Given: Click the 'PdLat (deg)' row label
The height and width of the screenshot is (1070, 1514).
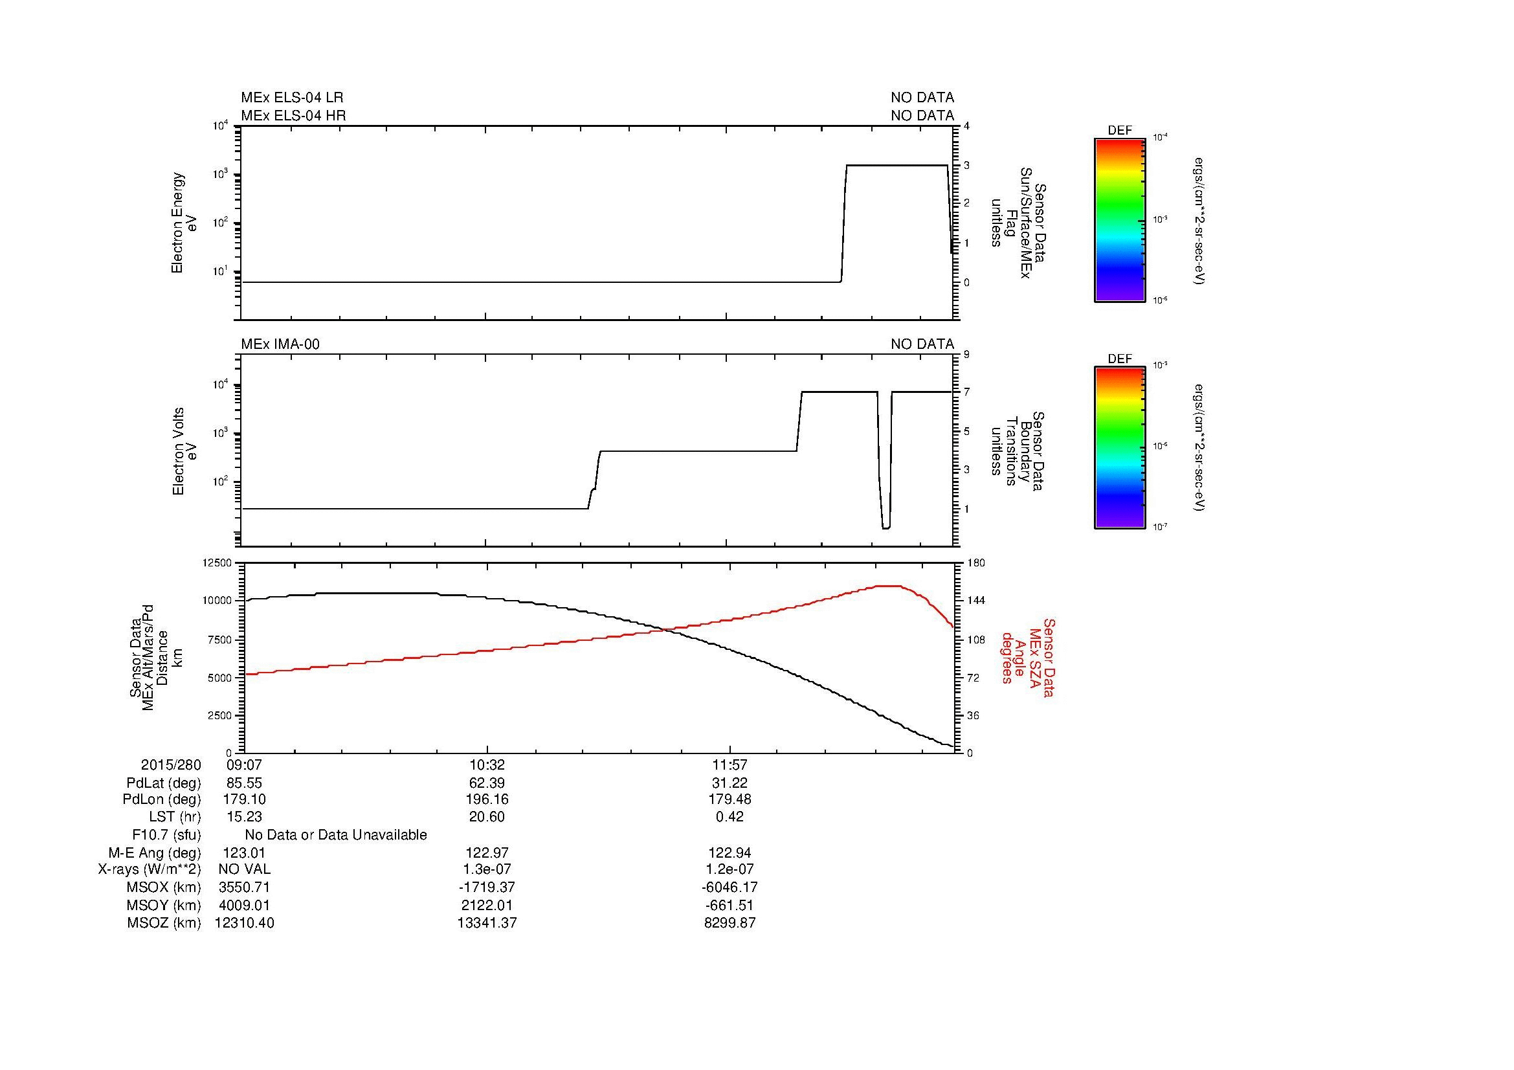Looking at the screenshot, I should pos(164,783).
